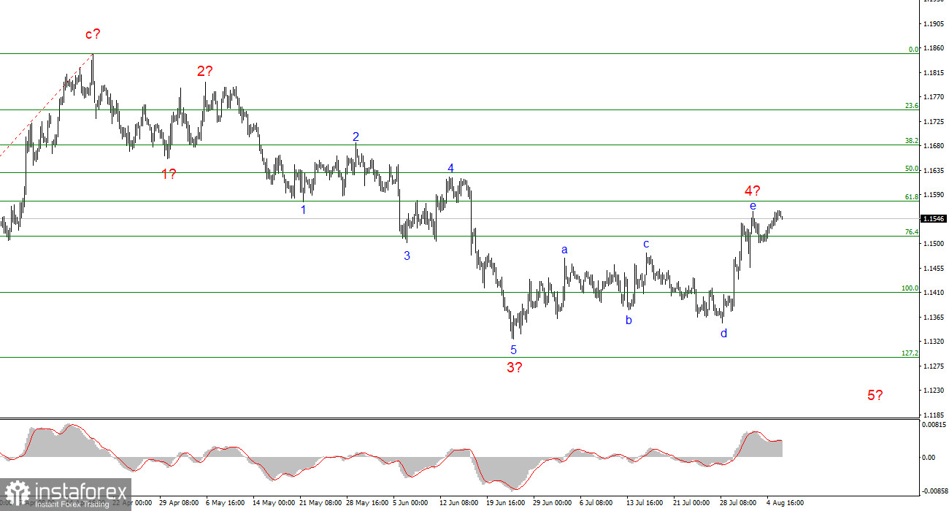Click the "4 Aug 16:00" date label
Viewport: 949px width, 511px height.
pos(783,502)
